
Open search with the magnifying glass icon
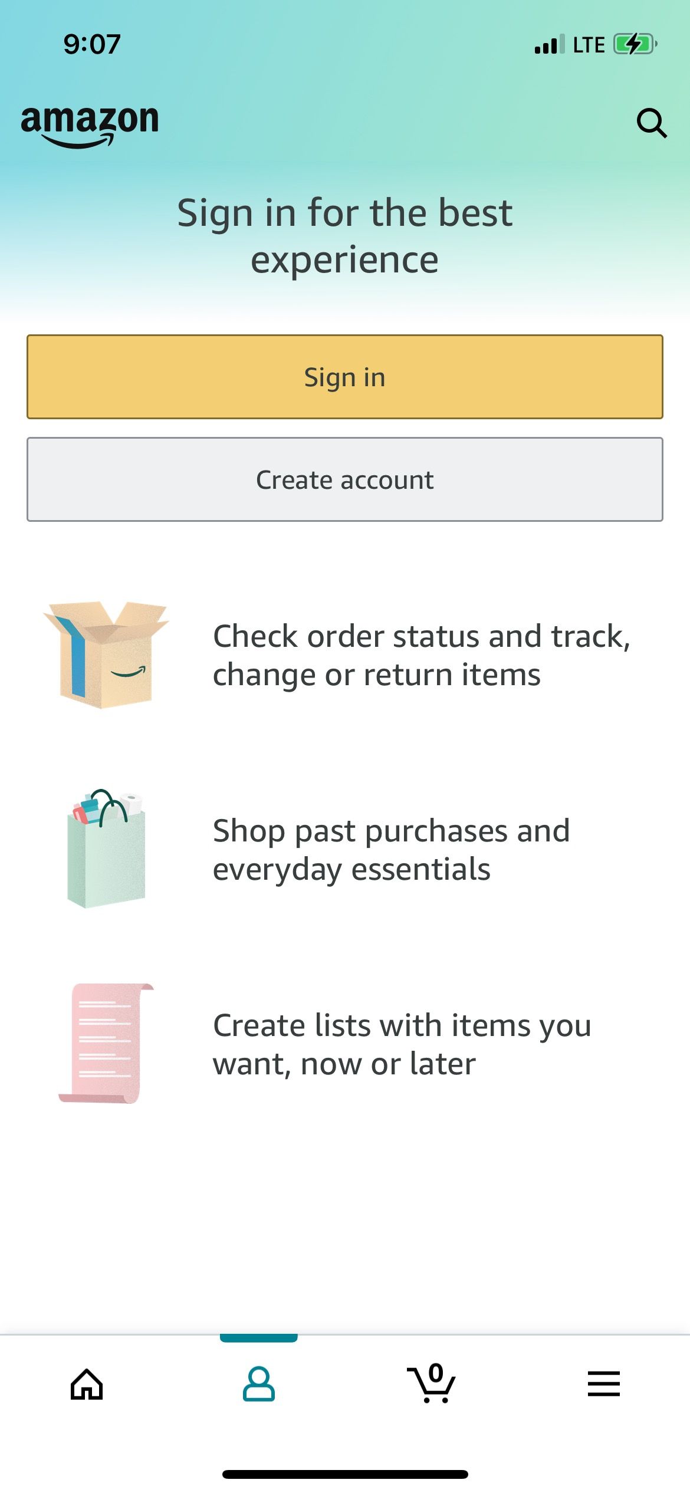tap(651, 123)
